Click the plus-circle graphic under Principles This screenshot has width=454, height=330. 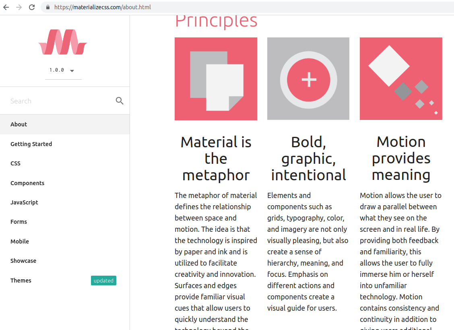coord(308,78)
